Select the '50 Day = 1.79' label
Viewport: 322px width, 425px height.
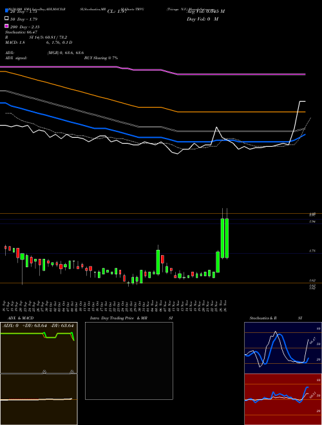[x=24, y=19]
